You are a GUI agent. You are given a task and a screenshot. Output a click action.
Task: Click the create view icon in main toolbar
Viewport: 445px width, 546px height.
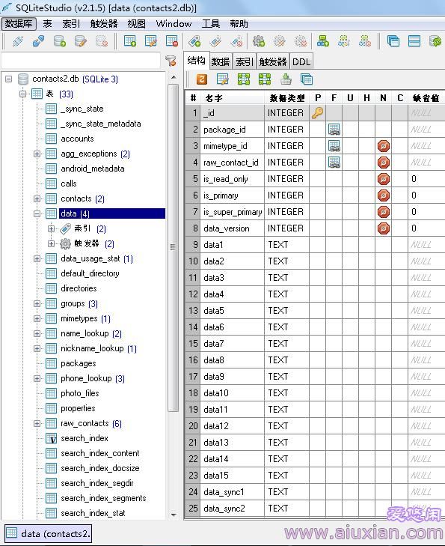323,41
